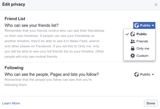The width and height of the screenshot is (160, 109).
Task: Click the globe icon in Following privacy selector
Action: [x=136, y=74]
